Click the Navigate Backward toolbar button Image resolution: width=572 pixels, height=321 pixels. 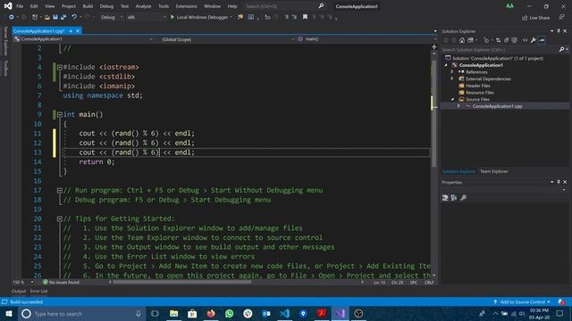12,17
